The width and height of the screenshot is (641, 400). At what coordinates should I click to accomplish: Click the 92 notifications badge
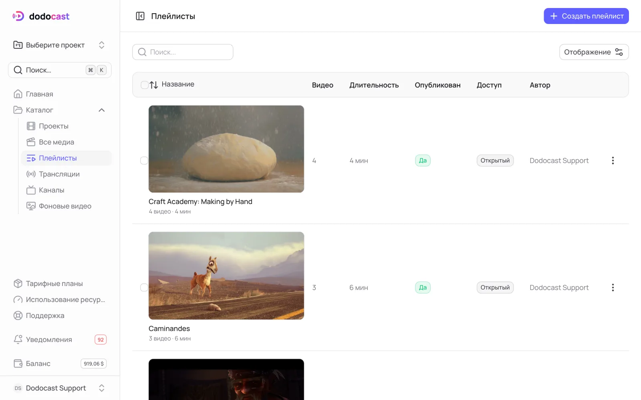click(101, 340)
